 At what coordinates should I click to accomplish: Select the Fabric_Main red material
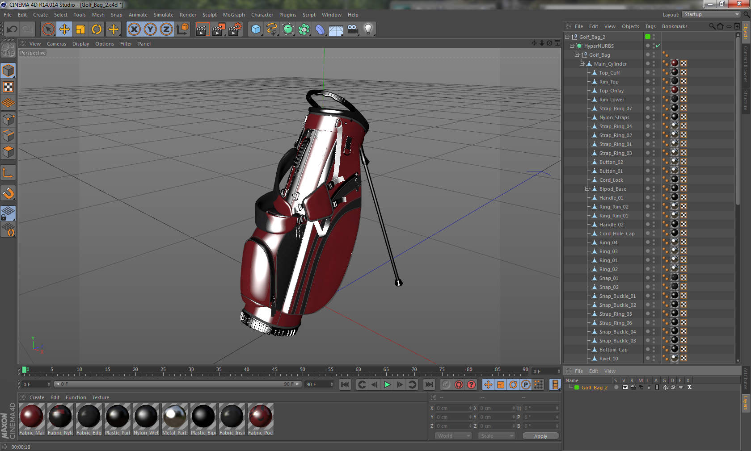[x=32, y=417]
